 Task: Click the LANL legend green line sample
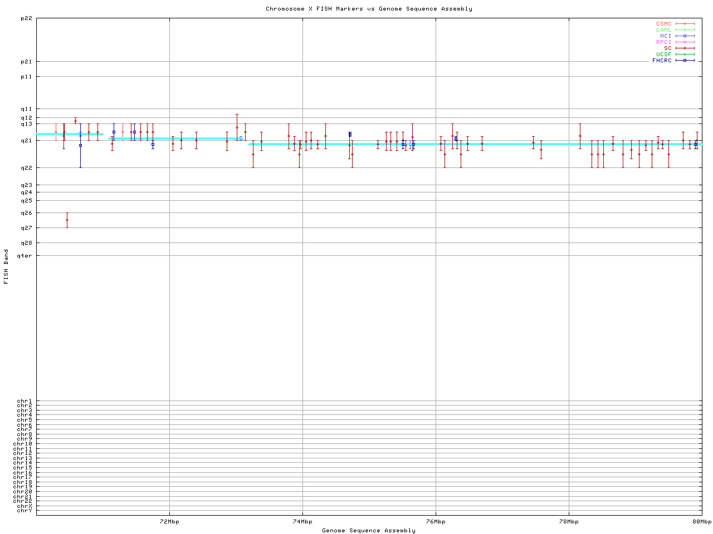click(685, 30)
